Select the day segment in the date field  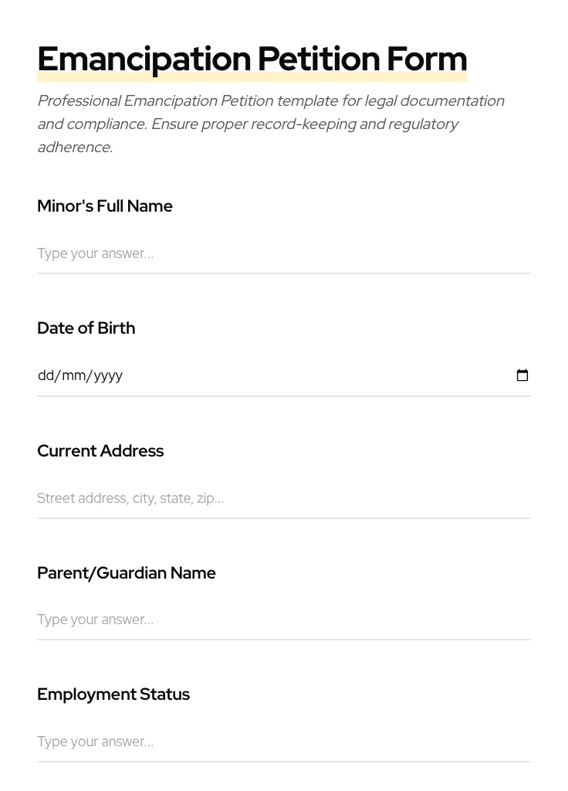(46, 375)
